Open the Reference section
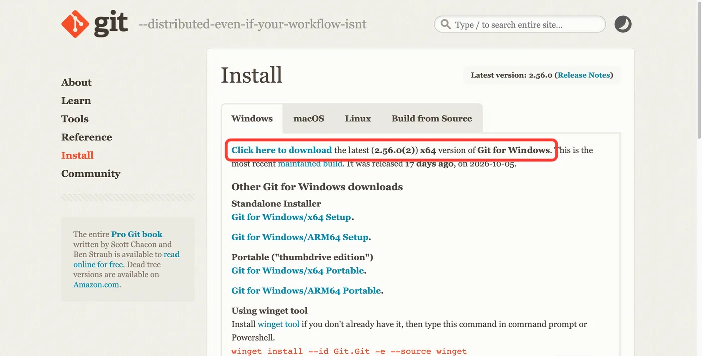702x356 pixels. [87, 137]
